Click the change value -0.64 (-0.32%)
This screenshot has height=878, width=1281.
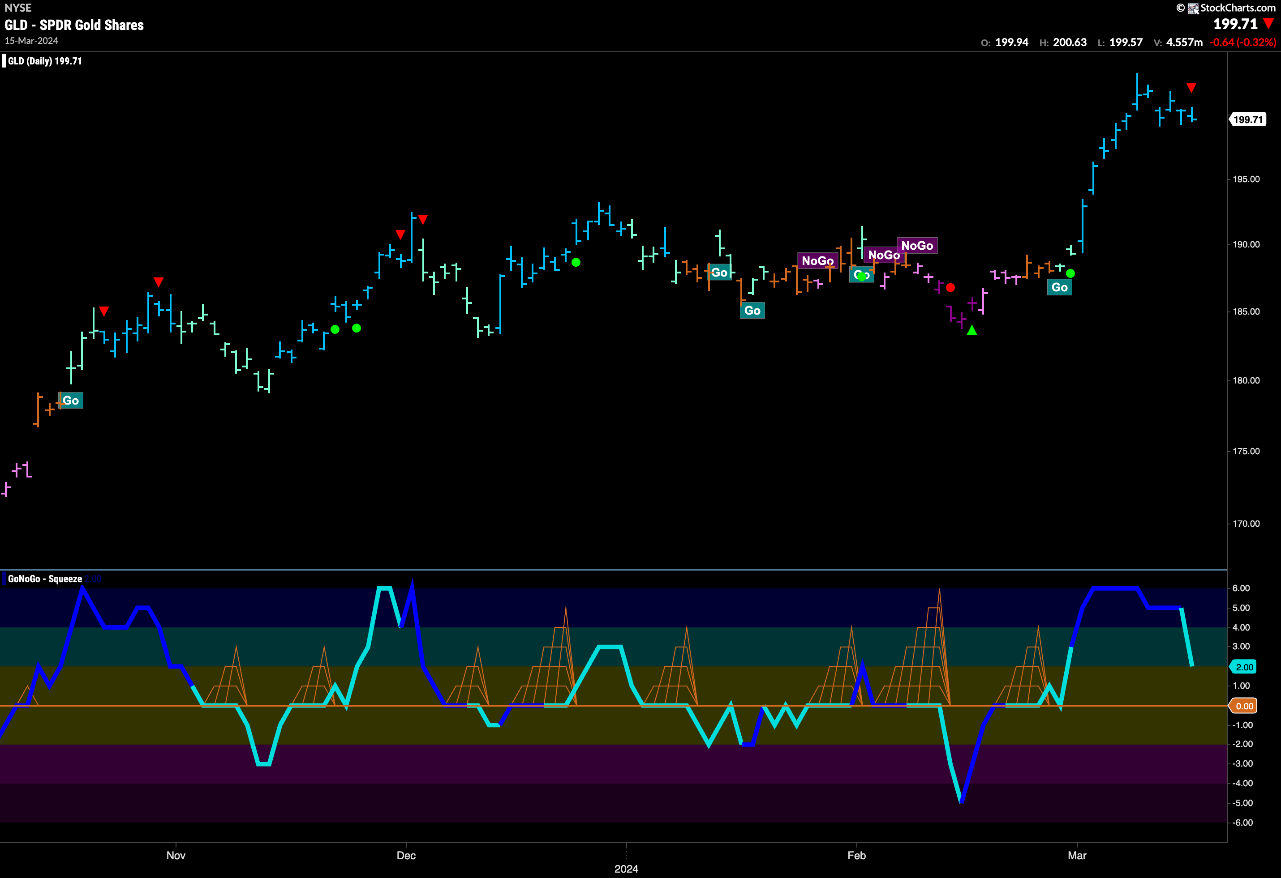pyautogui.click(x=1242, y=43)
